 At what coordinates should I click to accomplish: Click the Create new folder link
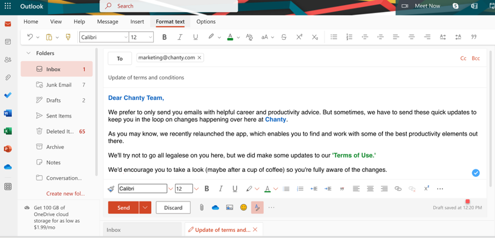pyautogui.click(x=65, y=194)
